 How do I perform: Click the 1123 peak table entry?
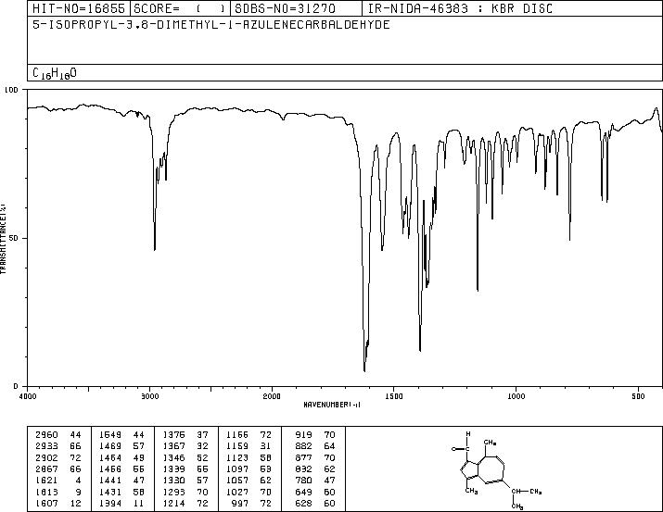tap(249, 457)
